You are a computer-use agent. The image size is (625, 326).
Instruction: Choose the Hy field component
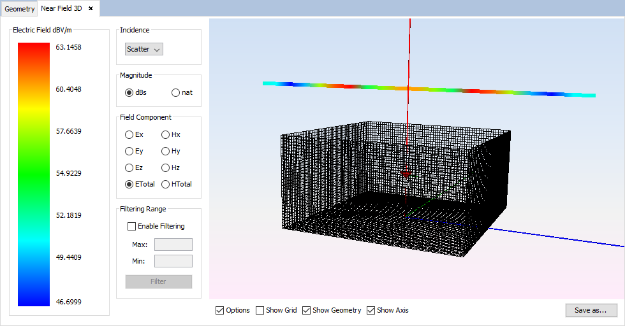(x=166, y=151)
